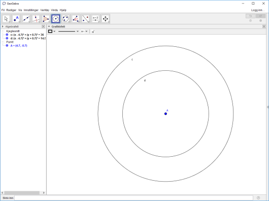
Task: Select the Circle with center tool
Action: tap(56, 19)
